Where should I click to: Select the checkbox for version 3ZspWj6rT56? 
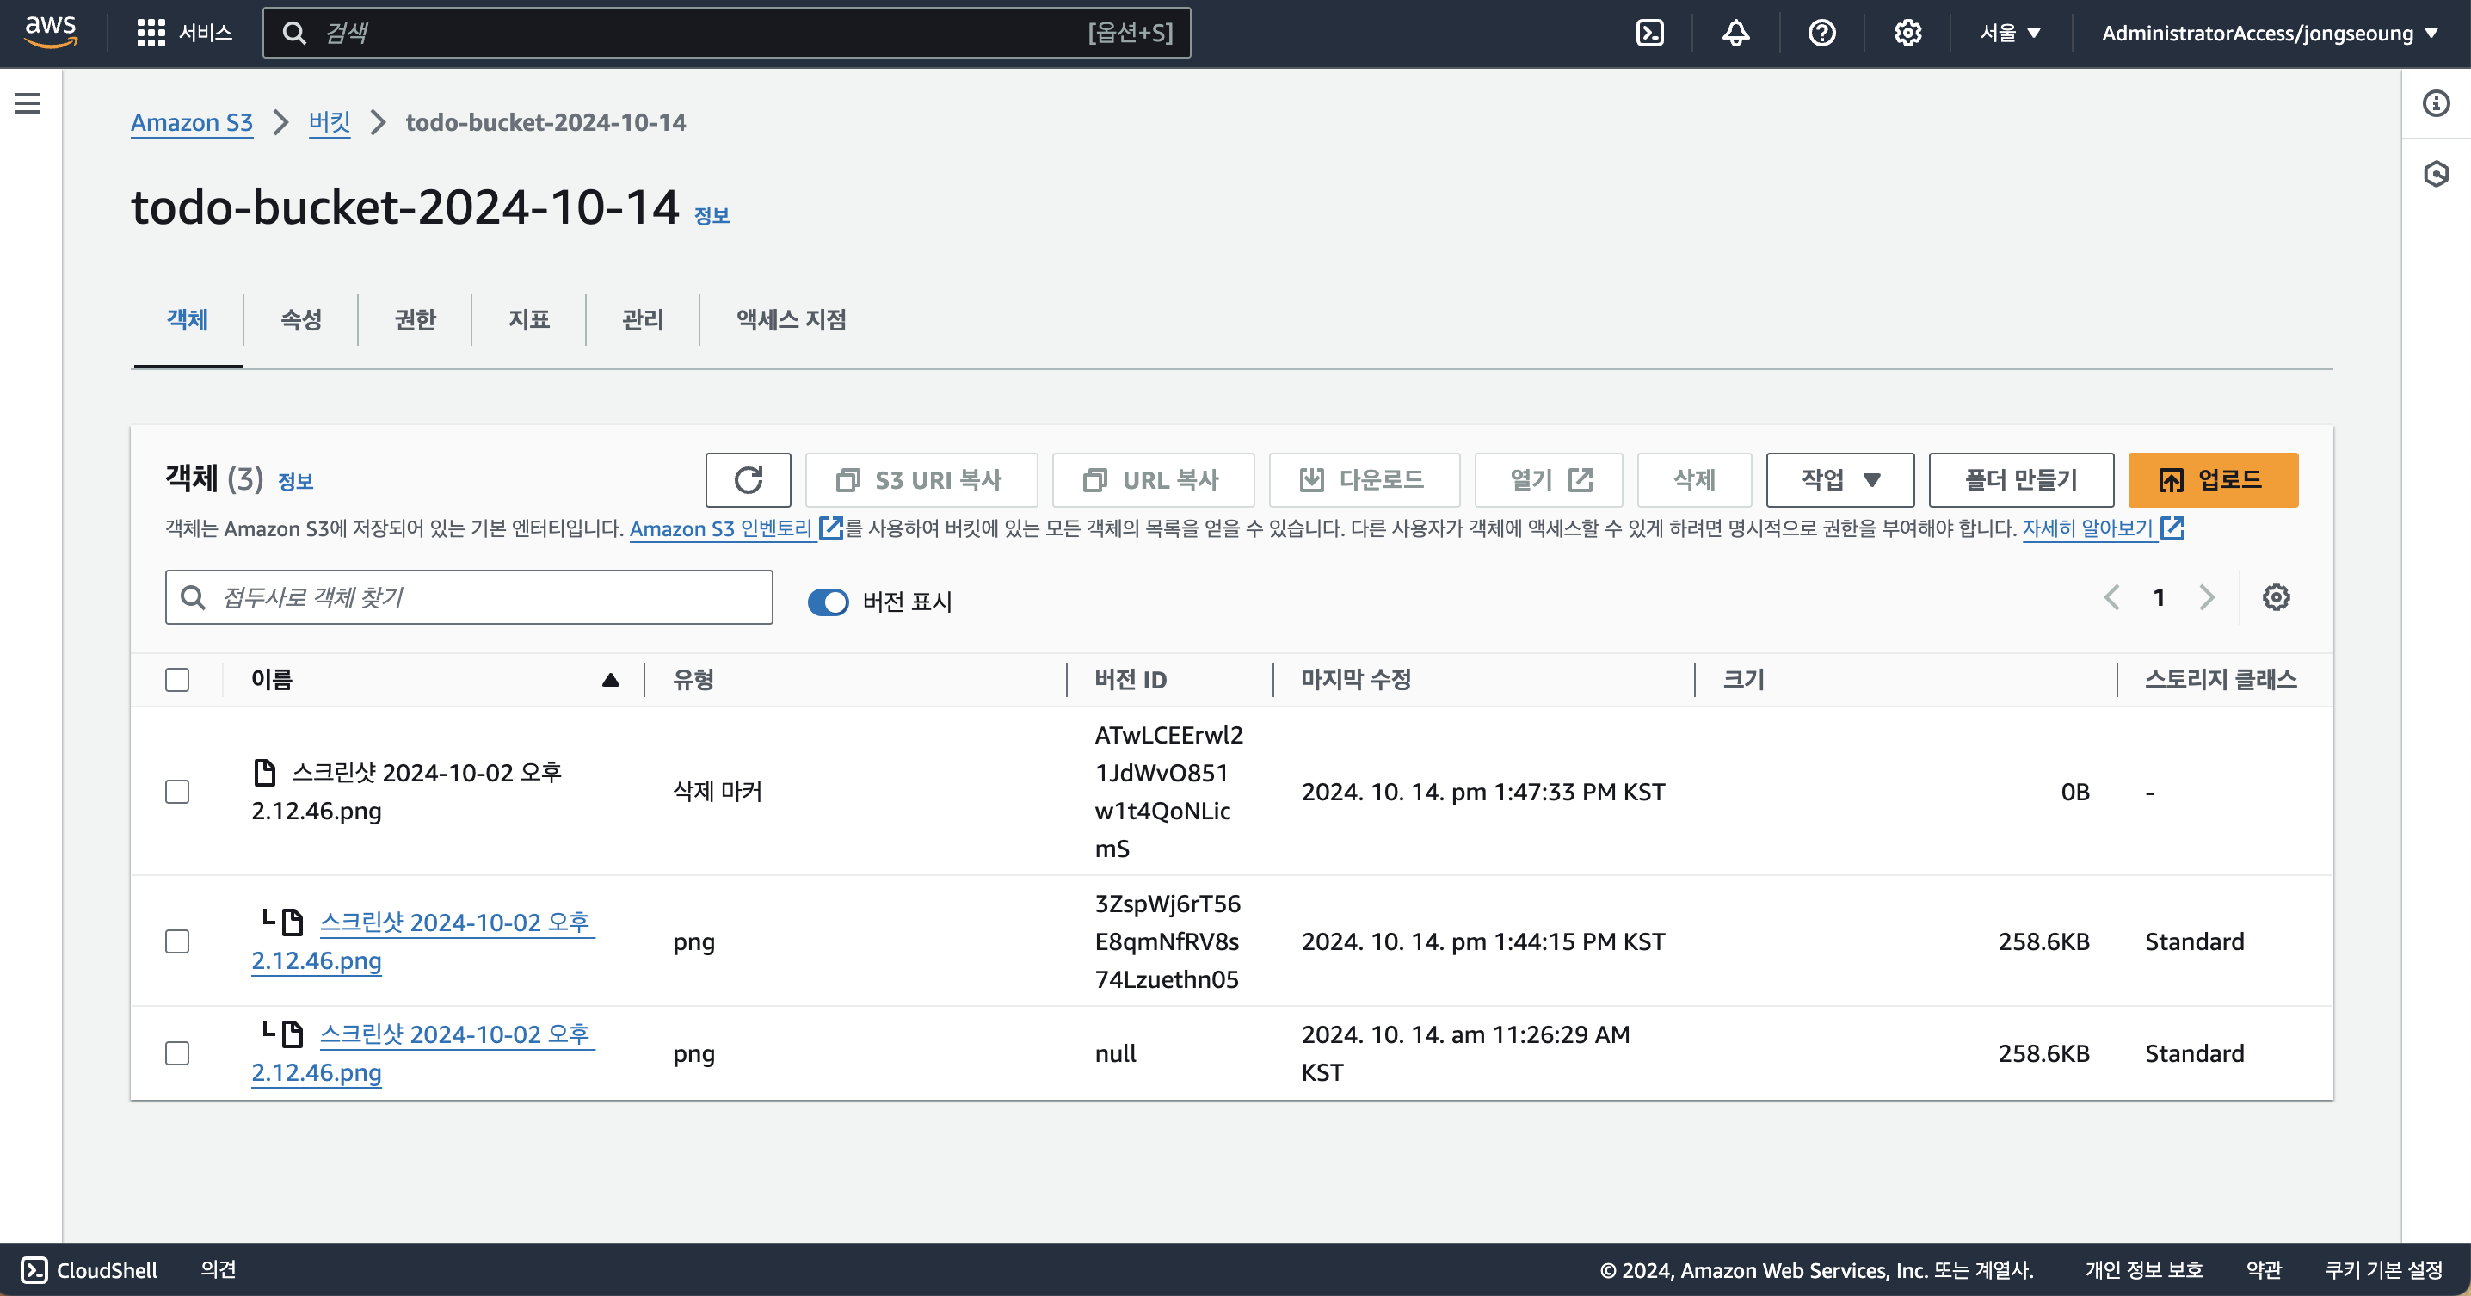pos(177,941)
